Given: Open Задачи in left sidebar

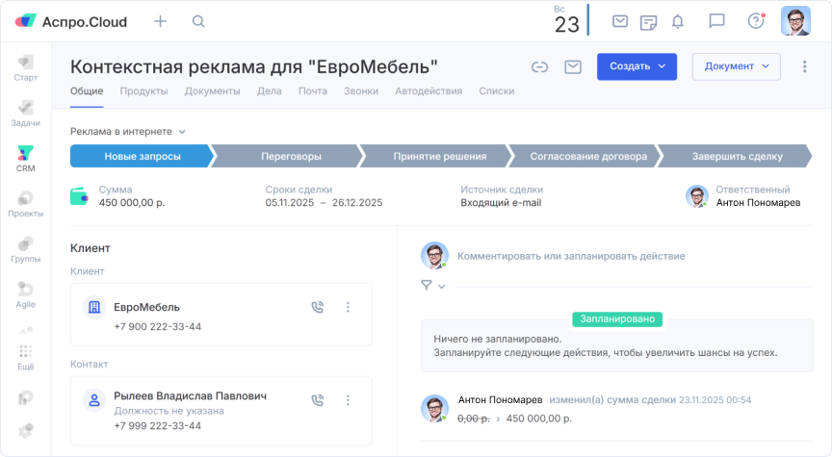Looking at the screenshot, I should click(26, 113).
